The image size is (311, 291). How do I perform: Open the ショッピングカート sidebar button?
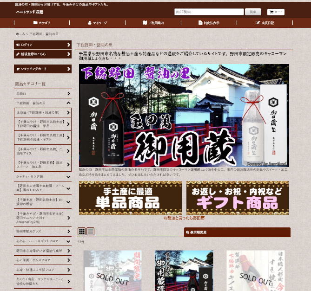point(43,69)
